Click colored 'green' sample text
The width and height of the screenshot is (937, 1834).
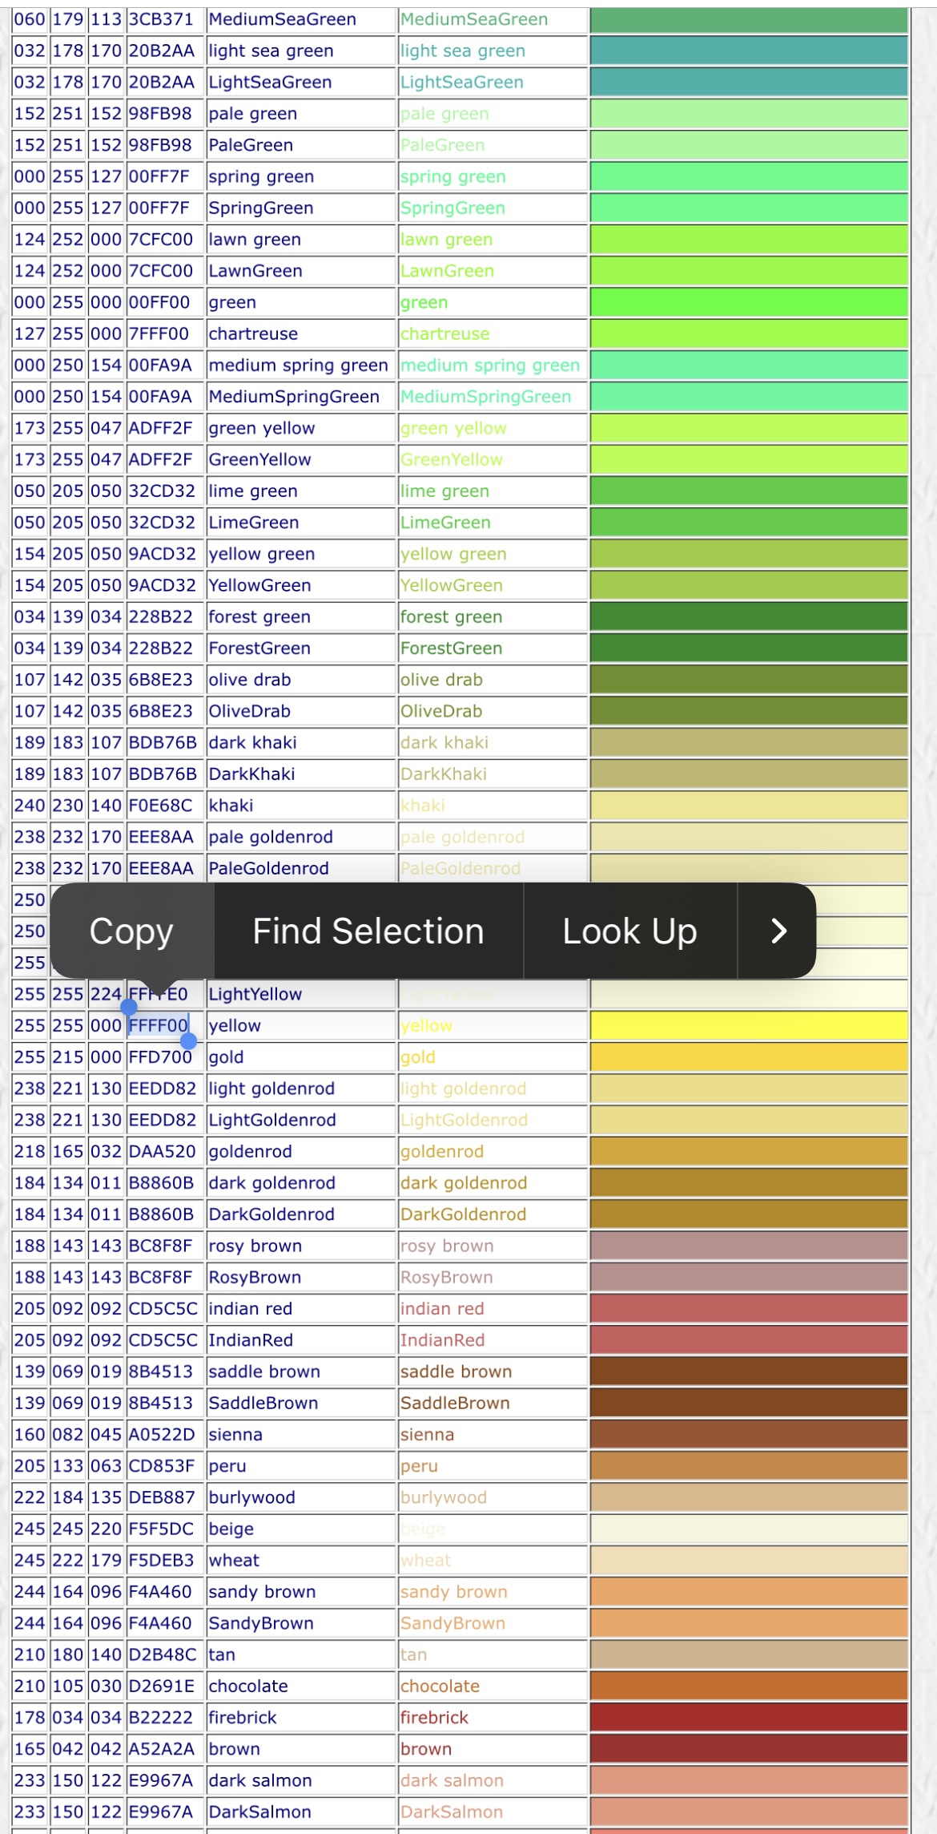[424, 302]
